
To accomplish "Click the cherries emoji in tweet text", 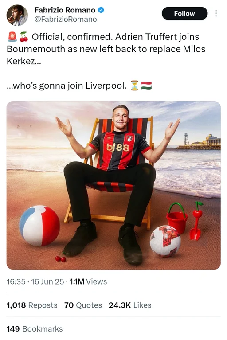I will click(x=24, y=37).
